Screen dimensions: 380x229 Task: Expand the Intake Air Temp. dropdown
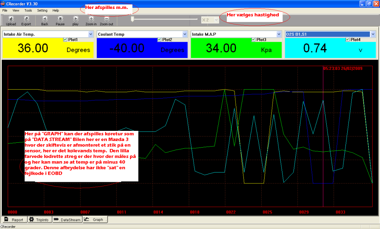coord(91,34)
